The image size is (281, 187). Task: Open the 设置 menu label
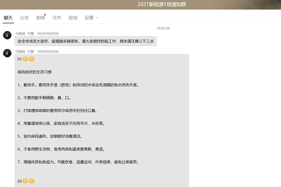pyautogui.click(x=89, y=18)
